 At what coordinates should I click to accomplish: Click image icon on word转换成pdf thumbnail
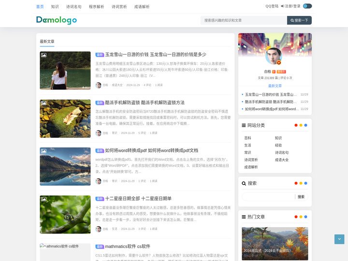pyautogui.click(x=43, y=151)
